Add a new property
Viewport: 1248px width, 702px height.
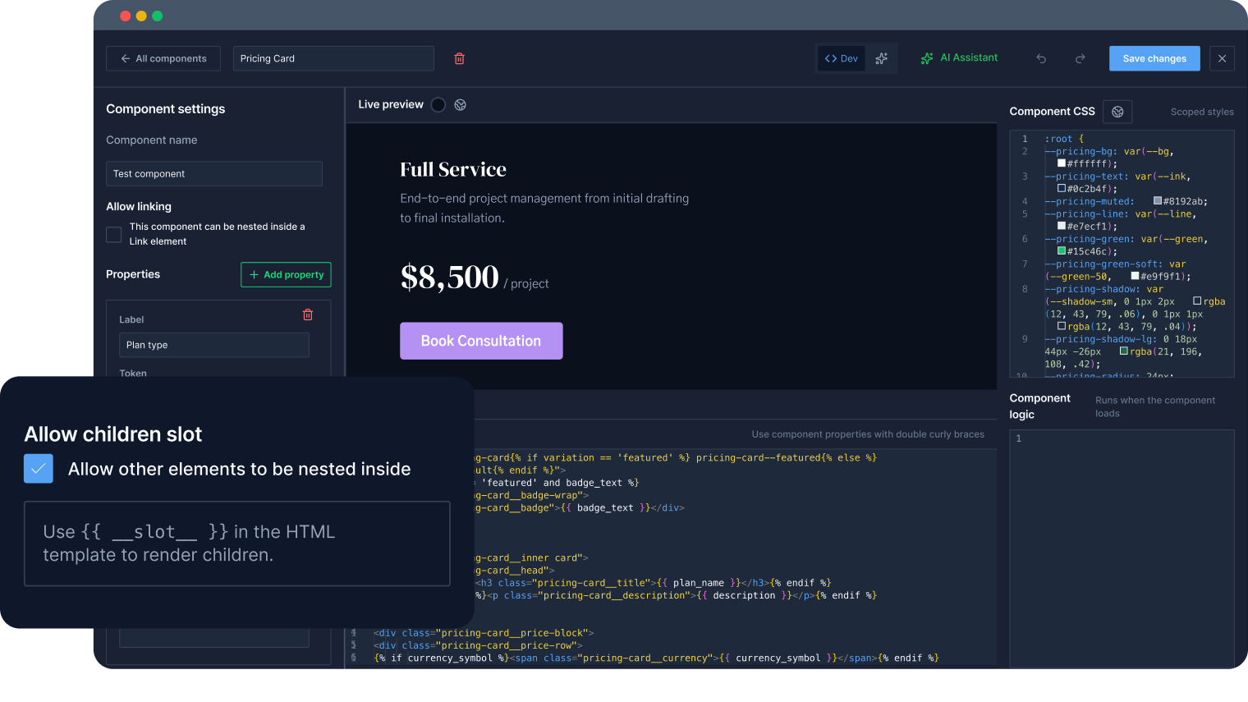coord(286,274)
